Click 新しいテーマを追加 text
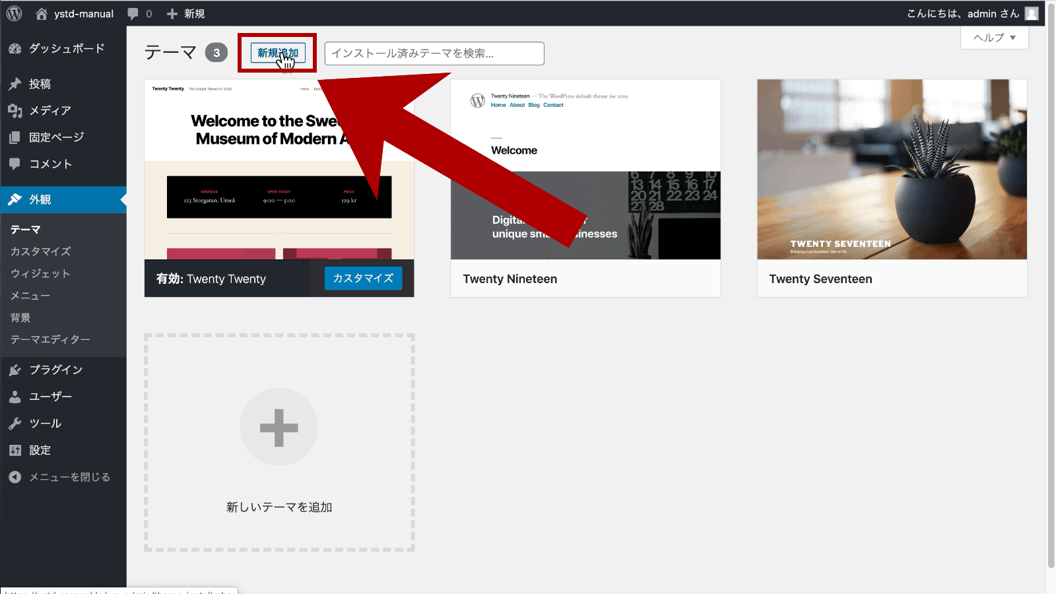The image size is (1056, 594). (x=279, y=508)
